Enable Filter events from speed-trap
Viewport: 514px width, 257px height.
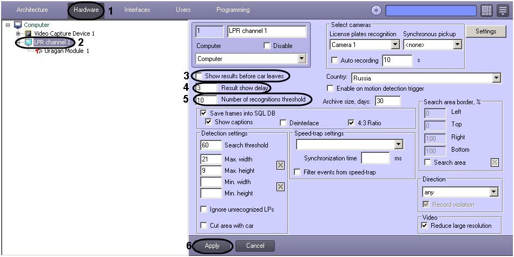click(297, 172)
